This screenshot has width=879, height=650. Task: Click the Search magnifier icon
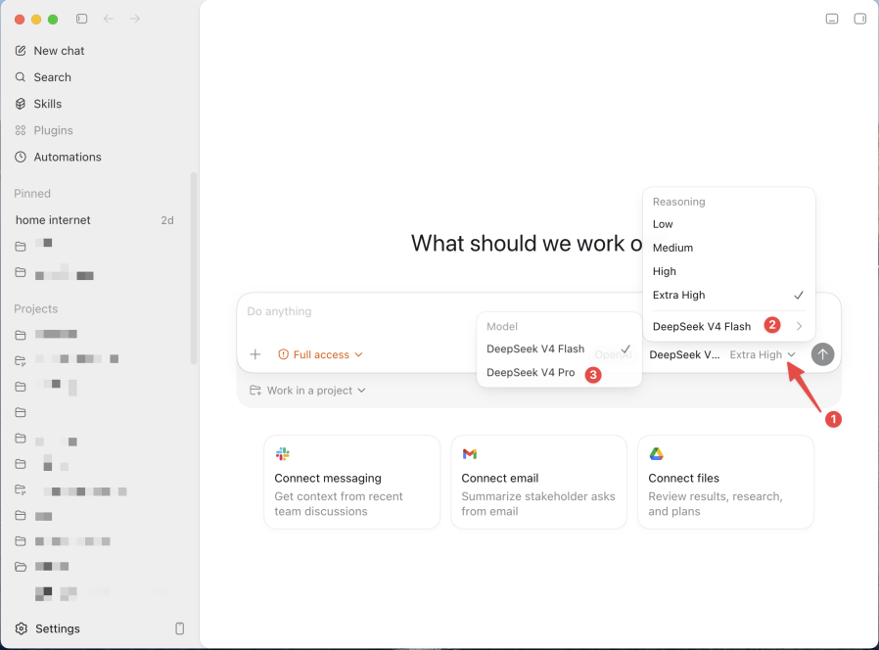coord(21,76)
